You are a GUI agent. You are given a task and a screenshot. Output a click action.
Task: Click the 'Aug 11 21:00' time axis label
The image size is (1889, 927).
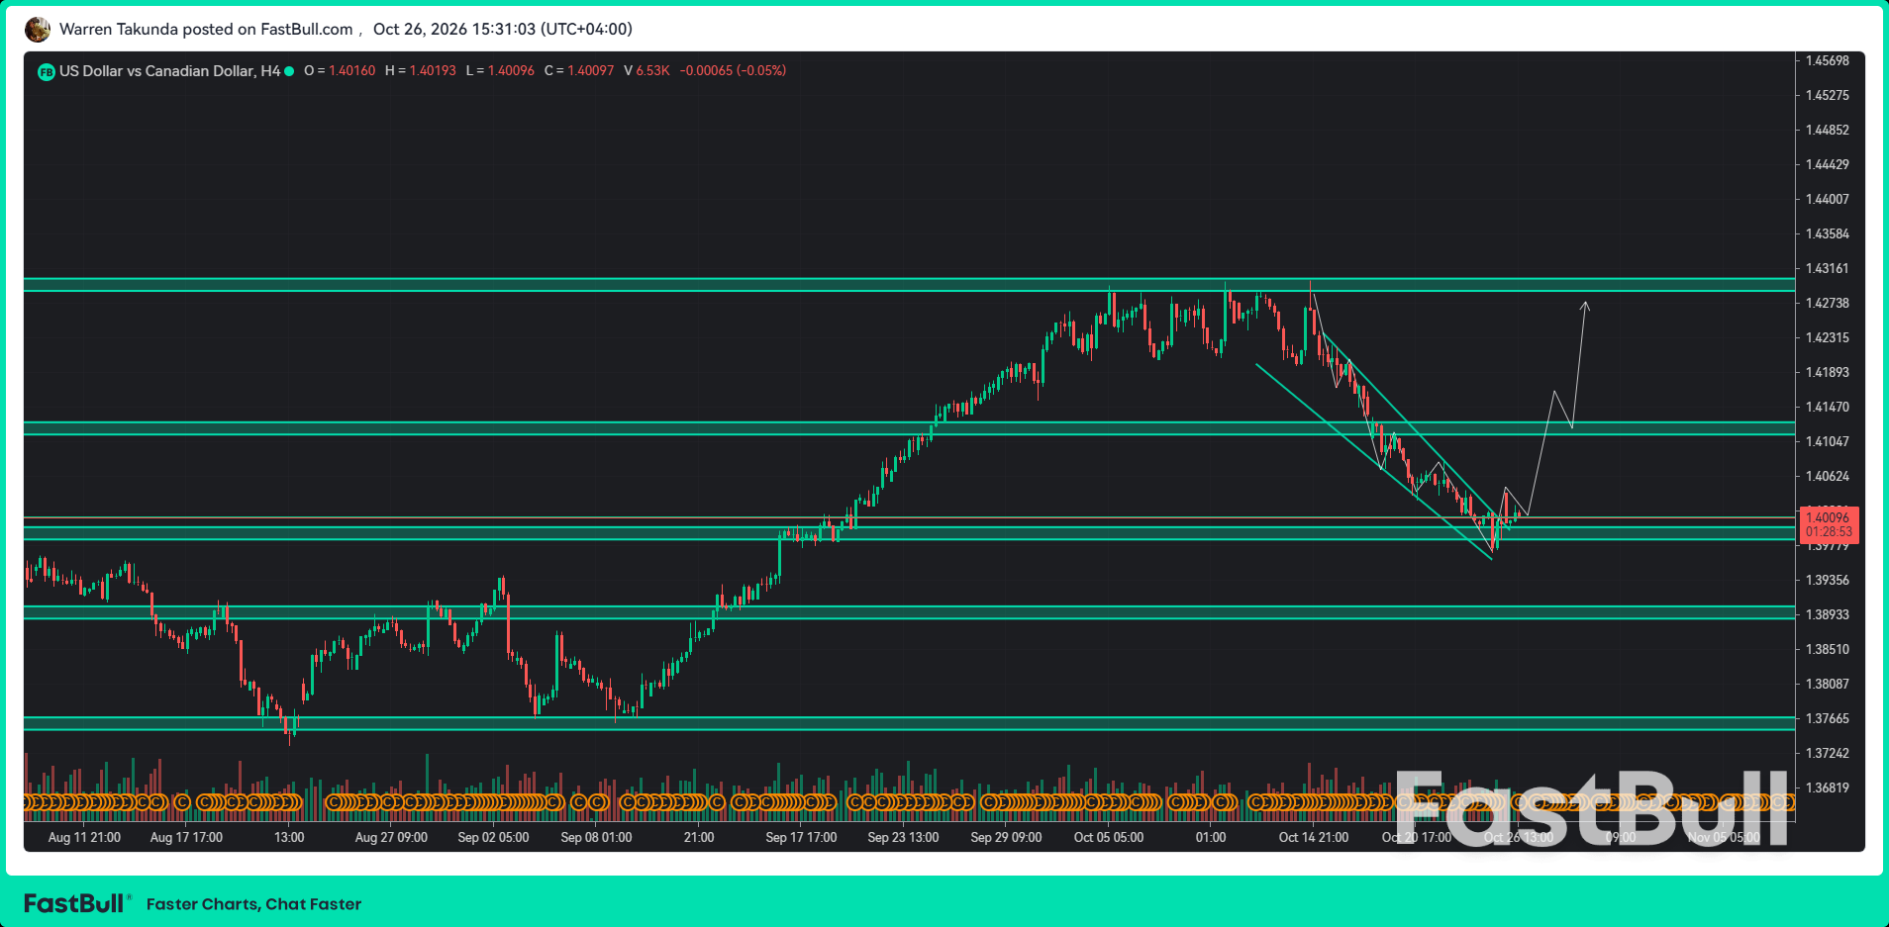tap(84, 838)
